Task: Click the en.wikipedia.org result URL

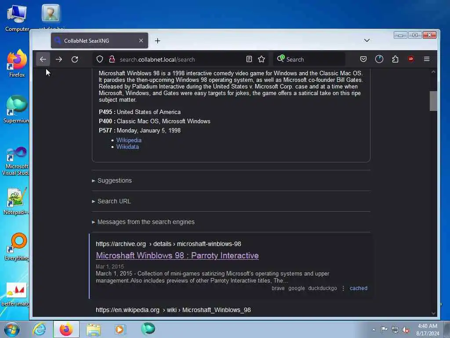Action: 173,310
